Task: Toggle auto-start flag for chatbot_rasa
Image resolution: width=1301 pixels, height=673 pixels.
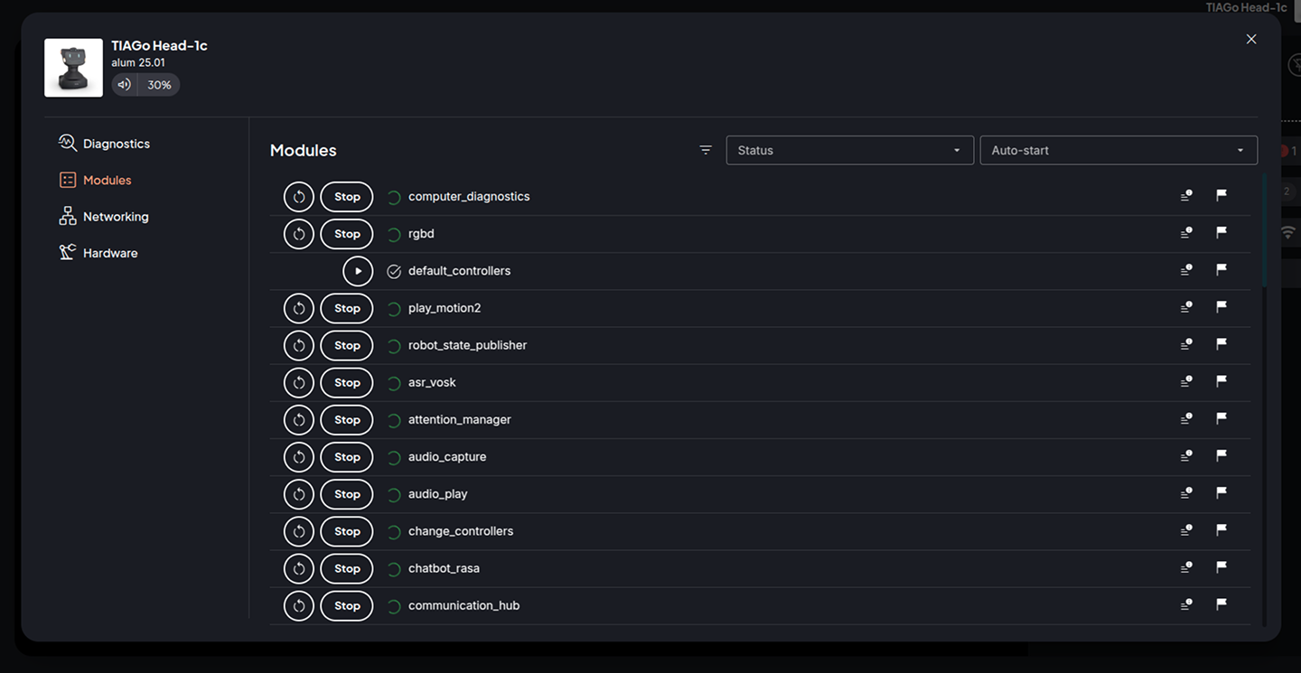Action: pyautogui.click(x=1221, y=567)
